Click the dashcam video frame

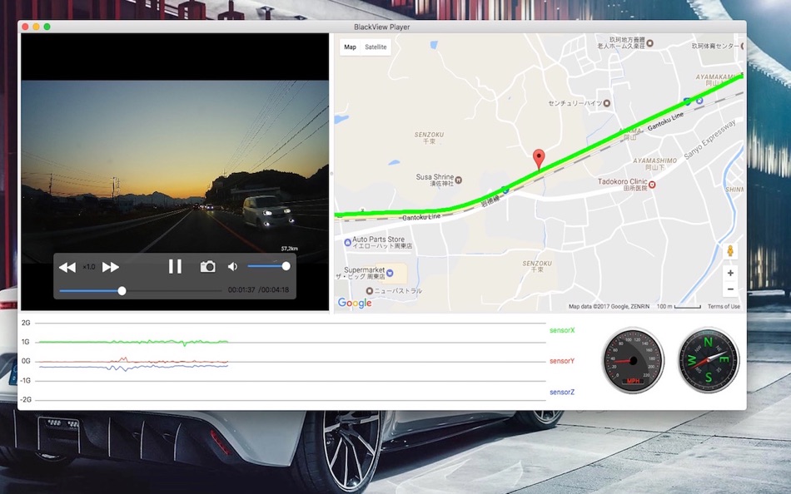click(175, 171)
